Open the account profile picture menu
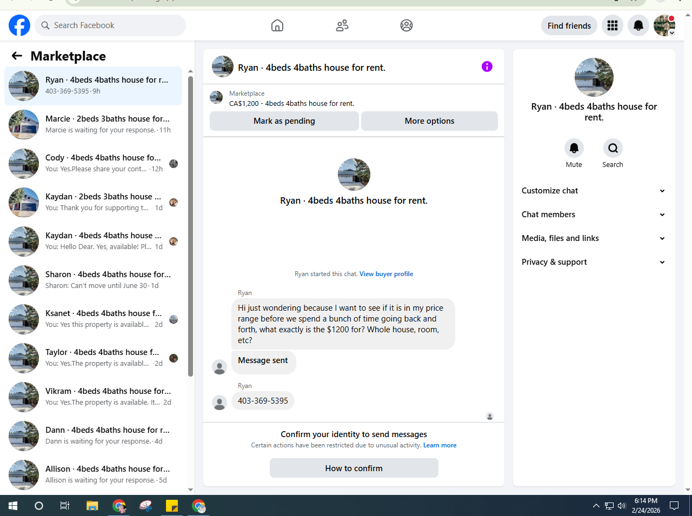The image size is (692, 516). coord(664,25)
